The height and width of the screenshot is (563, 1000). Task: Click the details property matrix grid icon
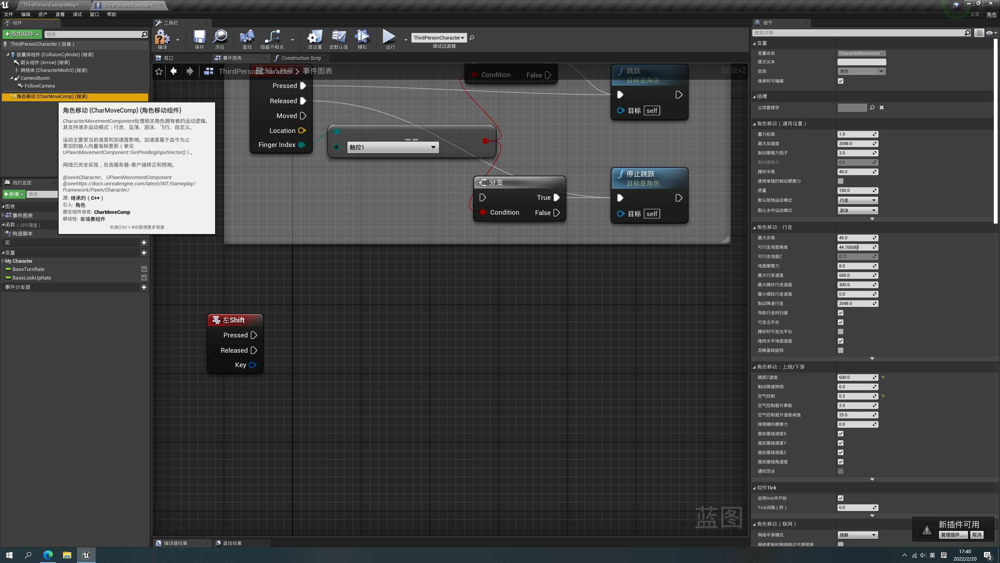pos(979,33)
